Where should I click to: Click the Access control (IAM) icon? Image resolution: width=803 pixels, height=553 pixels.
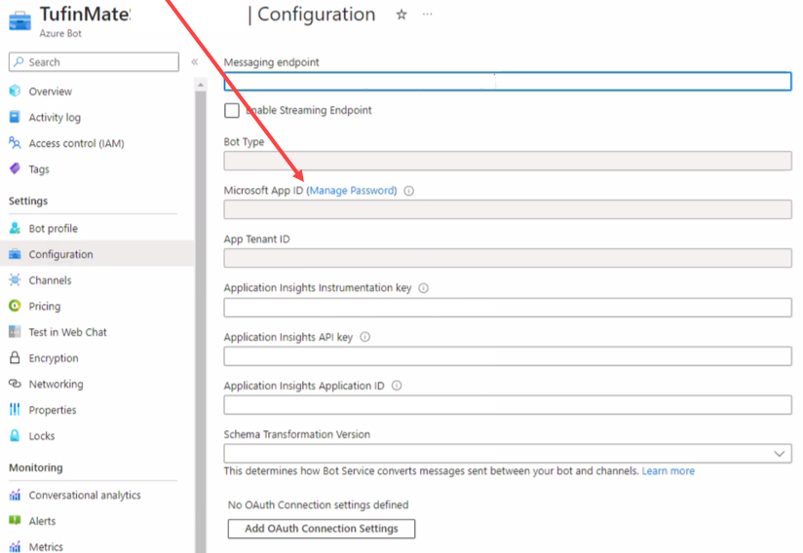(x=15, y=143)
